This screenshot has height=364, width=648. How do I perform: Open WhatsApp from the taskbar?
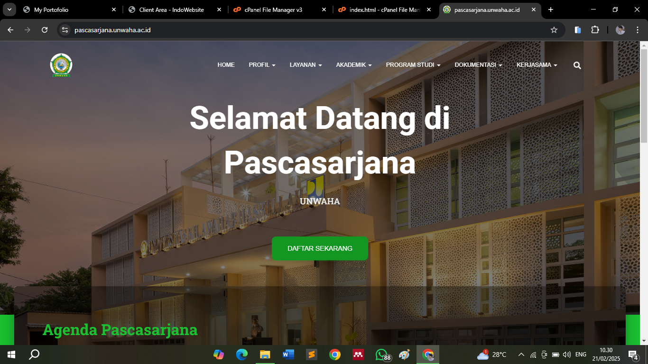[382, 355]
